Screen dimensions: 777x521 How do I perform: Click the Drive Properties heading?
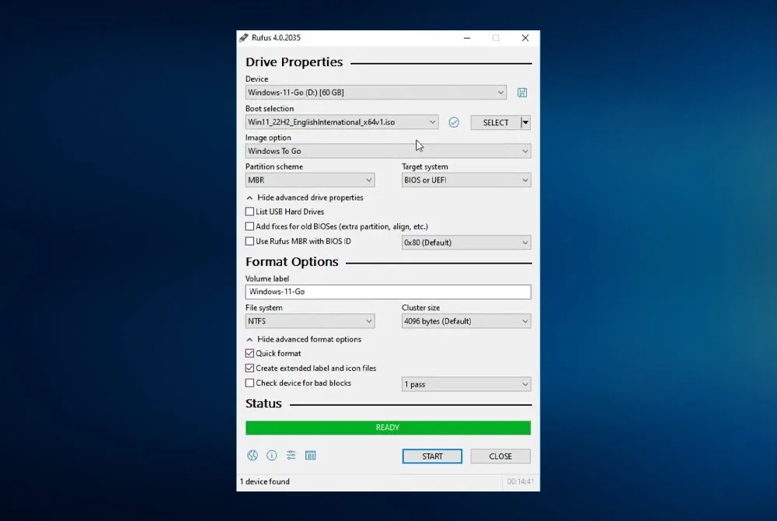point(294,62)
